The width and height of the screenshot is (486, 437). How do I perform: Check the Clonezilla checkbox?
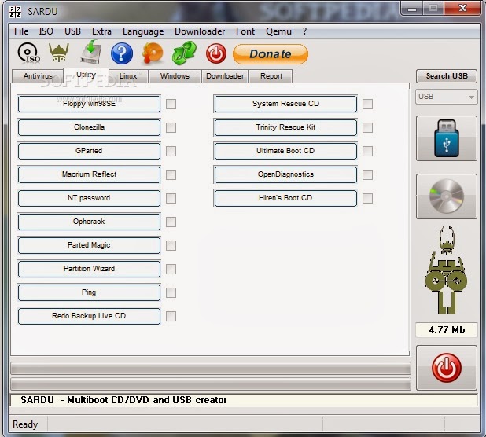coord(171,127)
